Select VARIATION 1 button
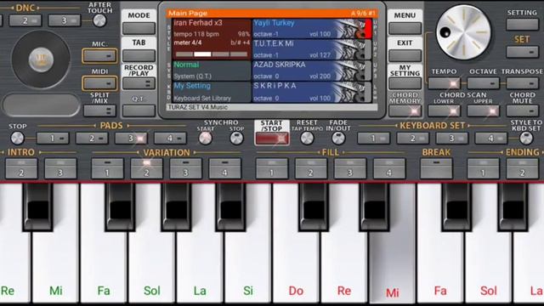544x306 pixels. pos(107,168)
